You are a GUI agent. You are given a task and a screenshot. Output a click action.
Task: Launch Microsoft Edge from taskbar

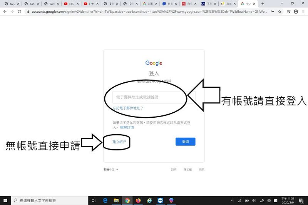105,200
